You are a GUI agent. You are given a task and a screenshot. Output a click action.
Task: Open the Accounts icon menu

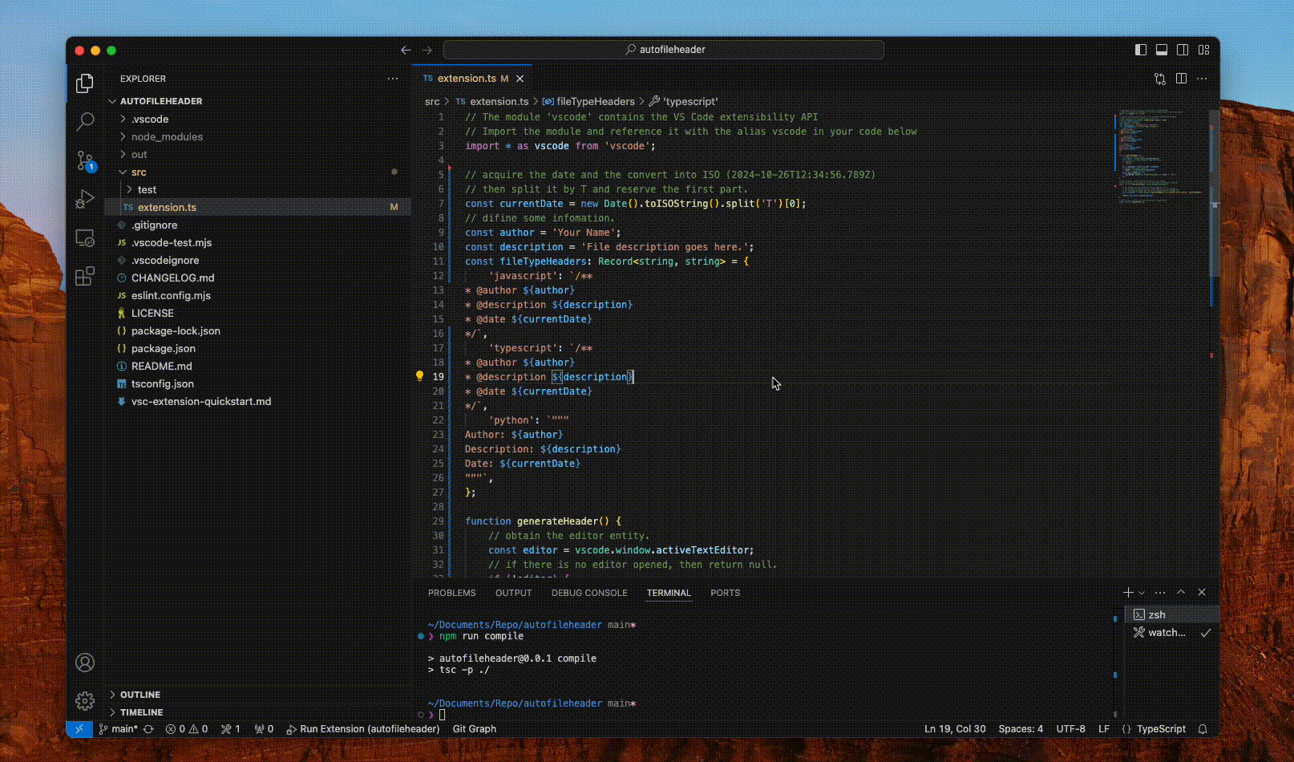tap(85, 663)
